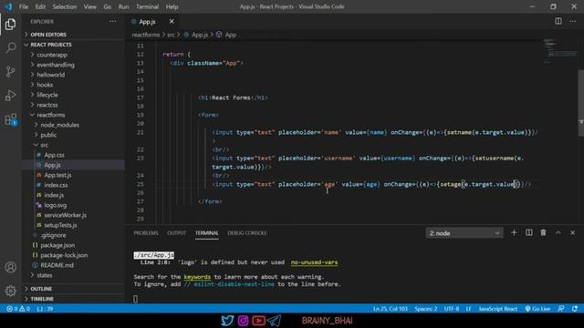The width and height of the screenshot is (584, 328).
Task: Change indentation via Spaces: 2
Action: pos(426,309)
